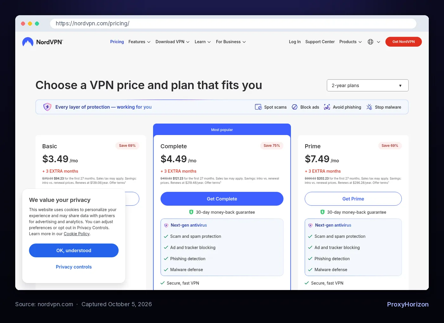
Task: Click checkmark beside Prime Scam and spam protection
Action: [310, 236]
